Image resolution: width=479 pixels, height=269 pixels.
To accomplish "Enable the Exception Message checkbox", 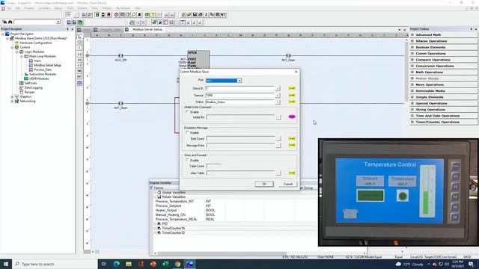I will click(188, 133).
